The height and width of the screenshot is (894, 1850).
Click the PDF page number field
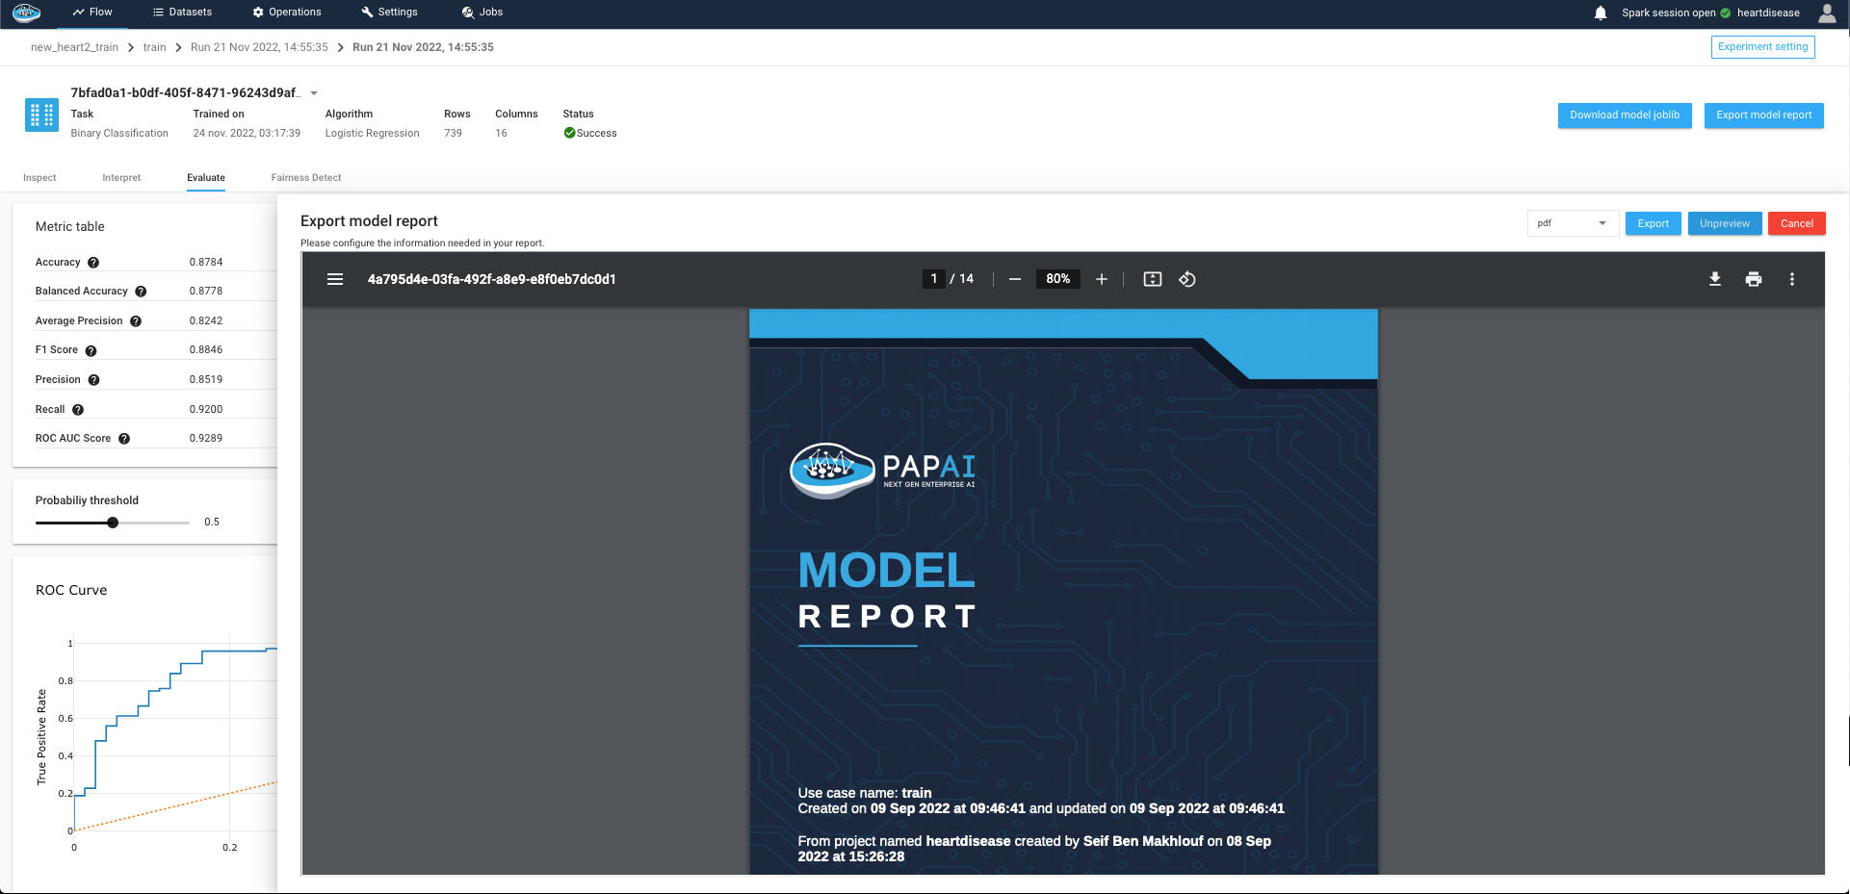(x=933, y=279)
